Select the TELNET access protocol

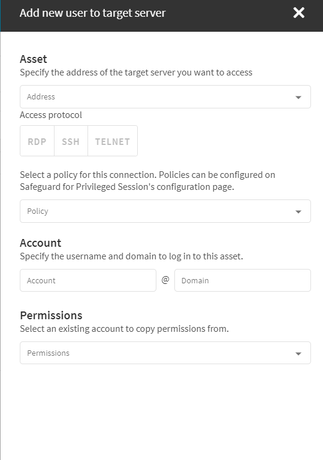(x=113, y=141)
